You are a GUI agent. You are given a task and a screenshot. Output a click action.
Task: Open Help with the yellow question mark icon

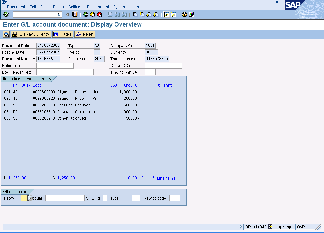(184, 15)
